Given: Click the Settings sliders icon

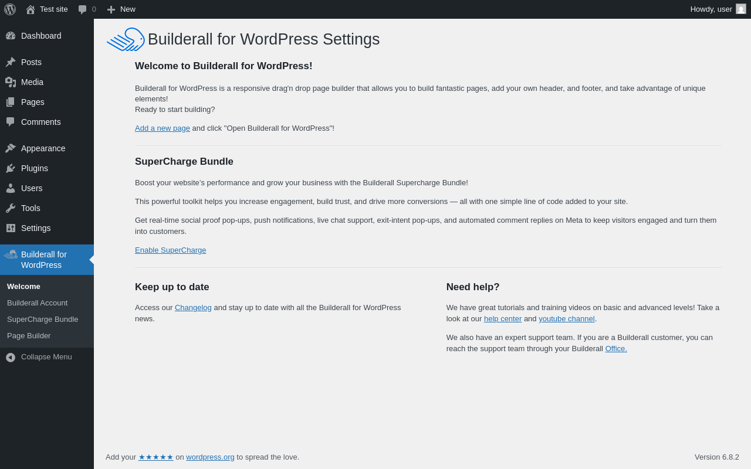Looking at the screenshot, I should tap(11, 228).
